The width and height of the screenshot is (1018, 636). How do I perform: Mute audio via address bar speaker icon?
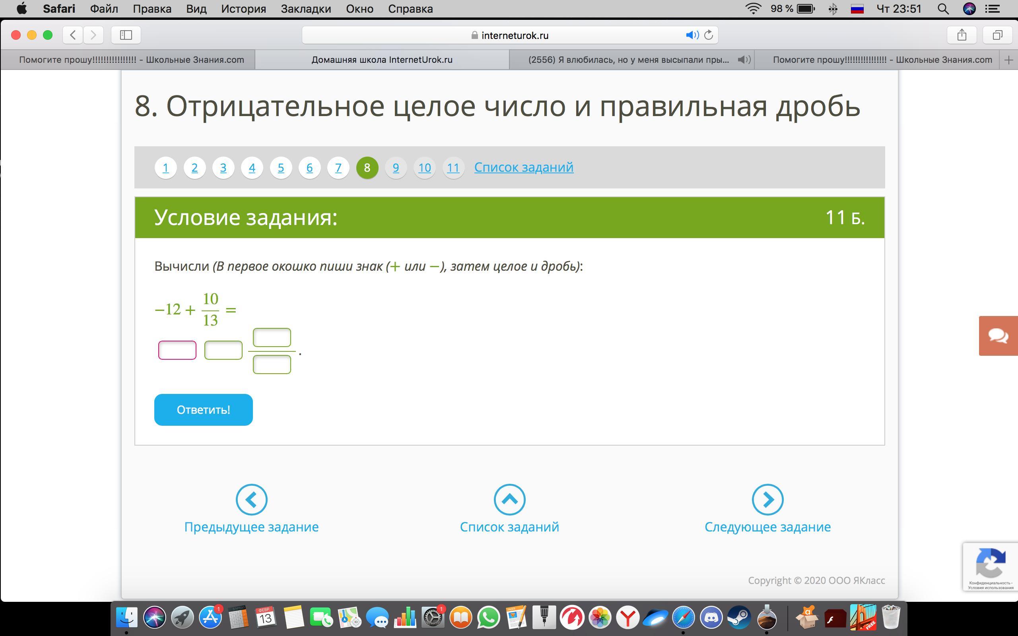pos(692,35)
